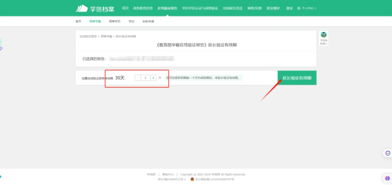The height and width of the screenshot is (185, 392).
Task: Click the 学信档案 logo
Action: click(x=95, y=8)
